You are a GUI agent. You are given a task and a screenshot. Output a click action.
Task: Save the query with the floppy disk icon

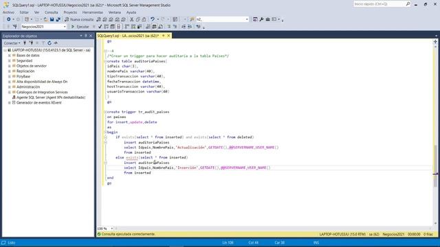(52, 19)
